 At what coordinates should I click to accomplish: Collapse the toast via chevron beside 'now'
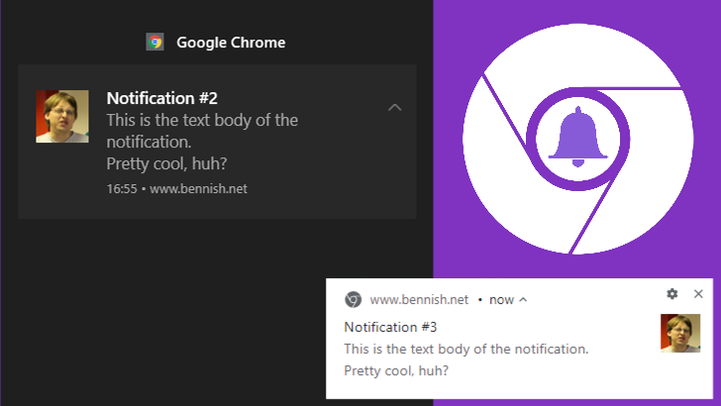click(523, 299)
